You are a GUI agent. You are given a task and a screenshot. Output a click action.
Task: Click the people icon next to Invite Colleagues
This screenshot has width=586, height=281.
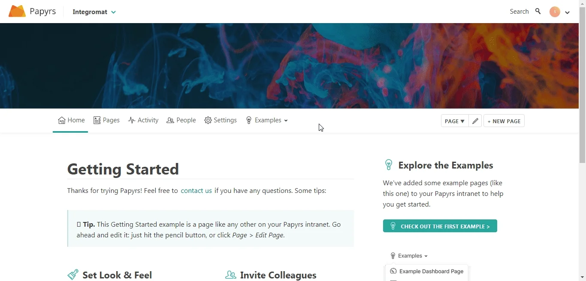click(231, 275)
